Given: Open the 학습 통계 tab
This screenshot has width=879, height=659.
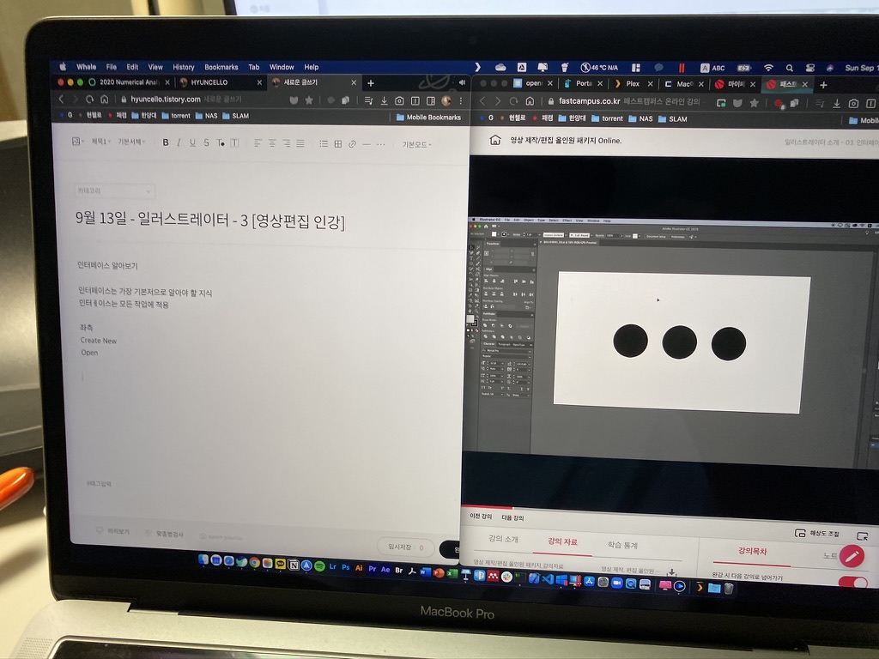Looking at the screenshot, I should (623, 545).
